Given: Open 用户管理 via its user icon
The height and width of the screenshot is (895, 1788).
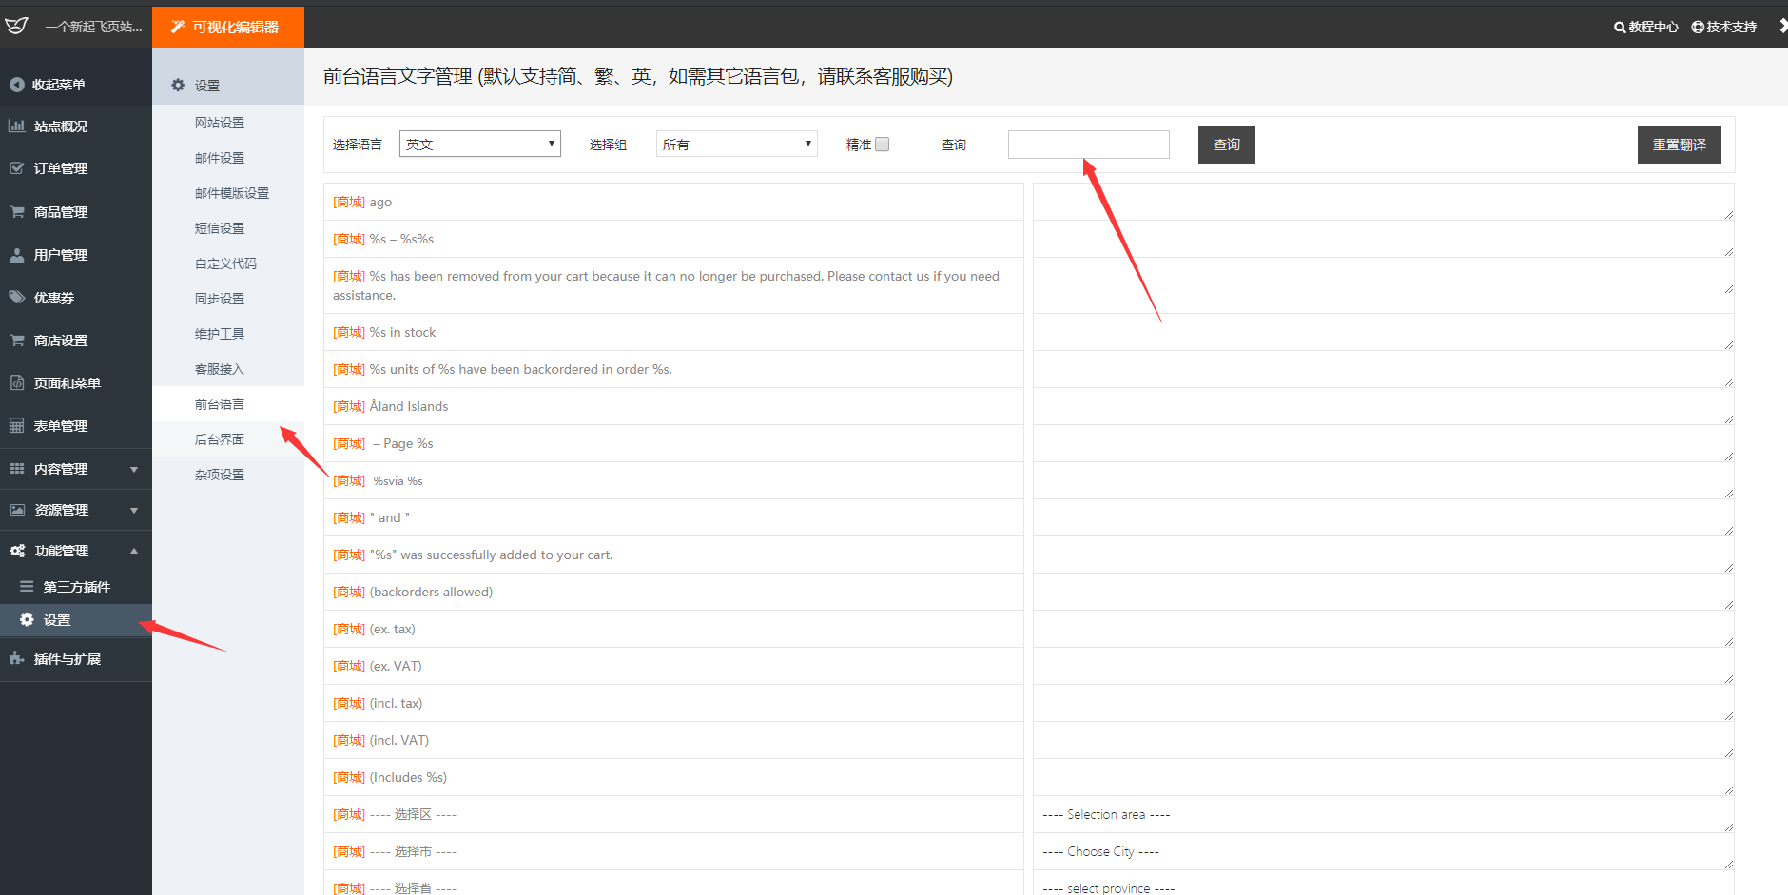Looking at the screenshot, I should [x=17, y=255].
